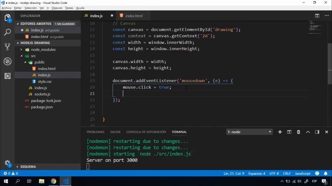The width and height of the screenshot is (332, 186).
Task: Open the Tareas menu
Action: click(69, 8)
